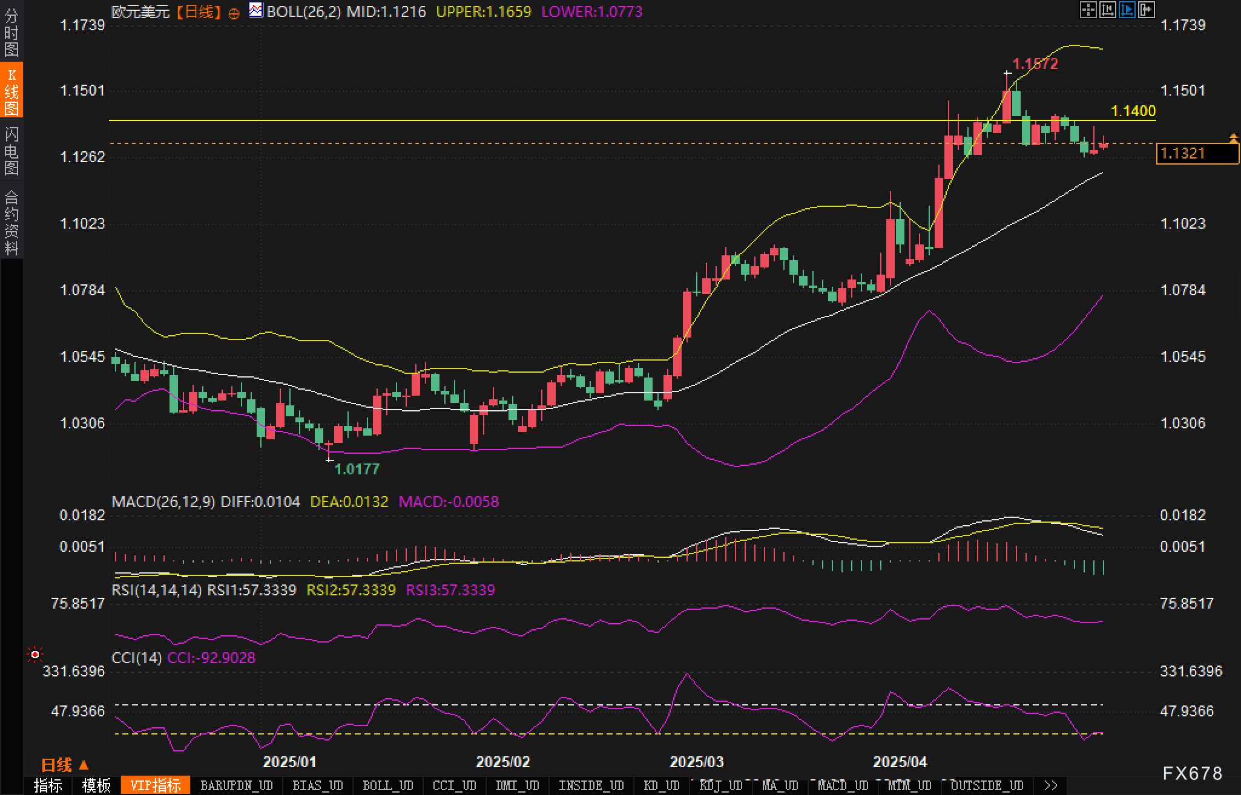
Task: Click the chart expand arrow icon
Action: [x=1146, y=10]
